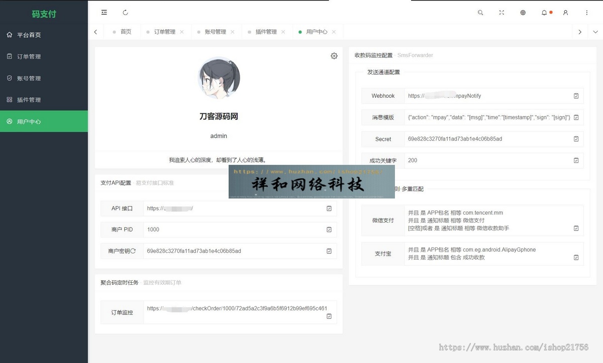This screenshot has width=603, height=363.
Task: Copy the 商户密钥 value
Action: click(x=329, y=251)
